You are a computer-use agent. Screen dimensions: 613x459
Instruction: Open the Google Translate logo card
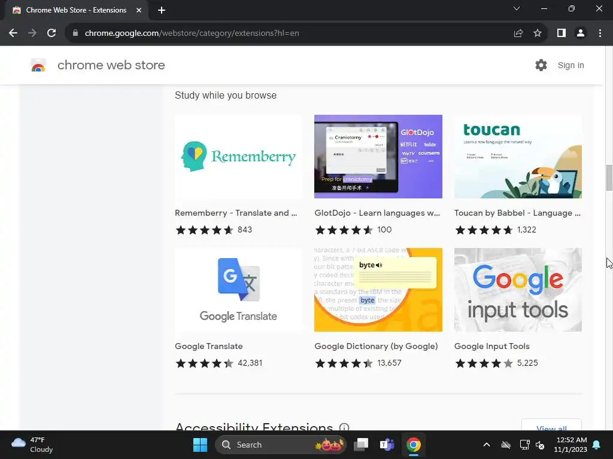tap(238, 290)
